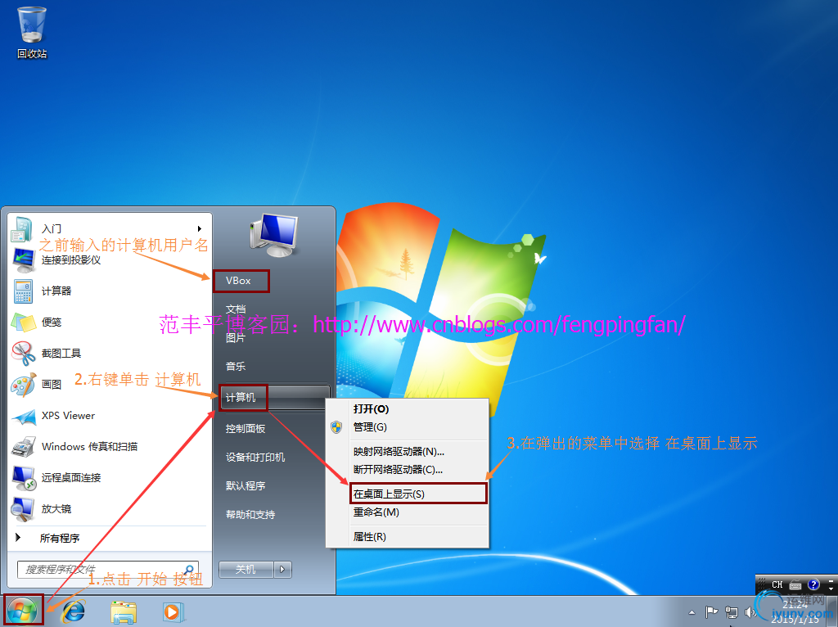Open the Calculator (计算器) icon
Image resolution: width=838 pixels, height=627 pixels.
click(x=23, y=291)
